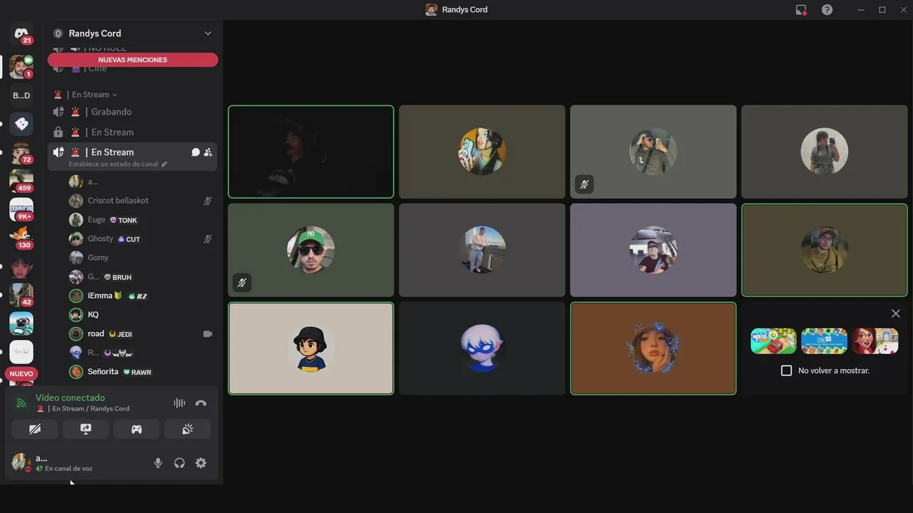Open your user profile avatar in bottom panel
Viewport: 913px width, 513px height.
tap(21, 462)
